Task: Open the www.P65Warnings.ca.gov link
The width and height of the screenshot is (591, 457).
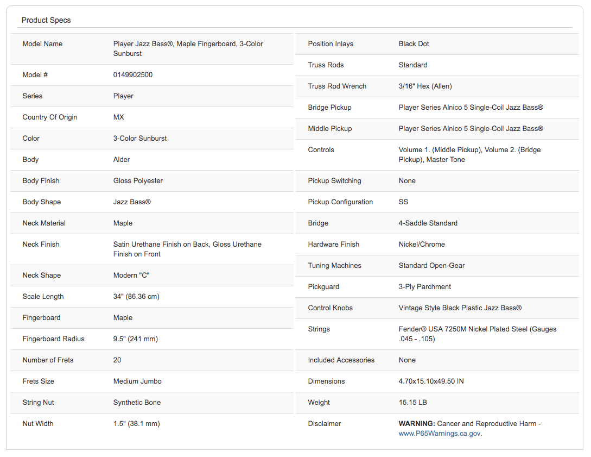Action: pyautogui.click(x=440, y=434)
